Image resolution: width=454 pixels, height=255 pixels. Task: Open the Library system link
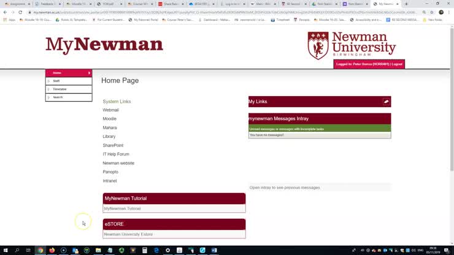tap(109, 136)
